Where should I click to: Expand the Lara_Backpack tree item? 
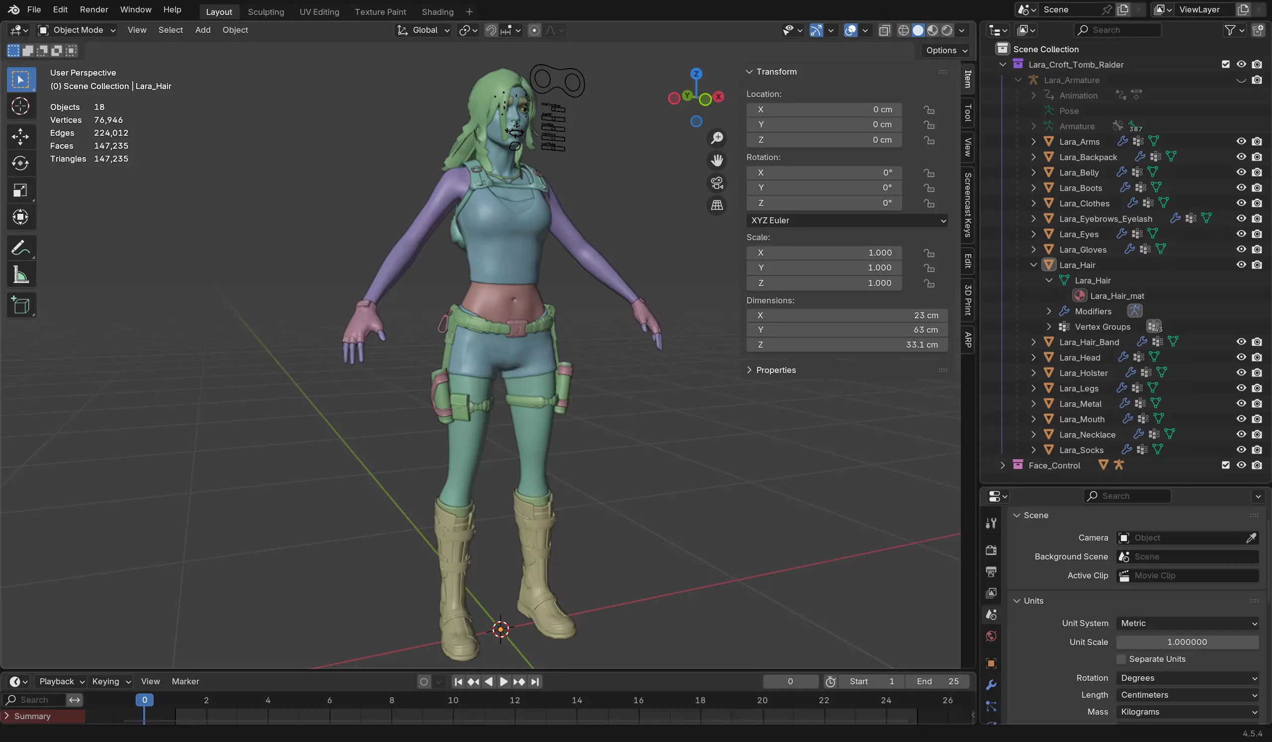tap(1033, 157)
